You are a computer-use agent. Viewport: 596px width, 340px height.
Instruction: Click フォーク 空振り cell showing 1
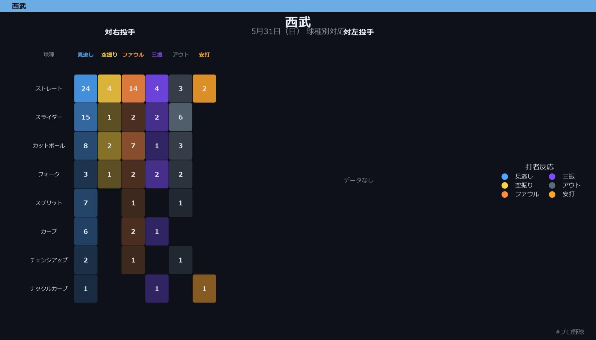pos(109,174)
